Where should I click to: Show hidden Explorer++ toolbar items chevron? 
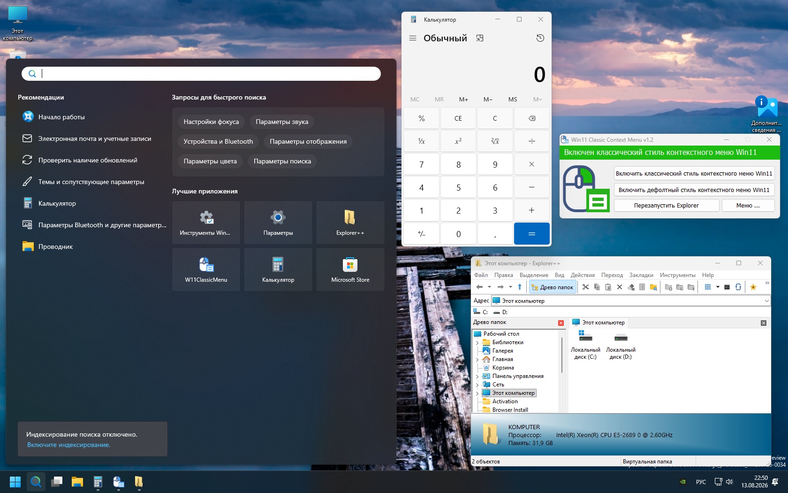coord(767,283)
